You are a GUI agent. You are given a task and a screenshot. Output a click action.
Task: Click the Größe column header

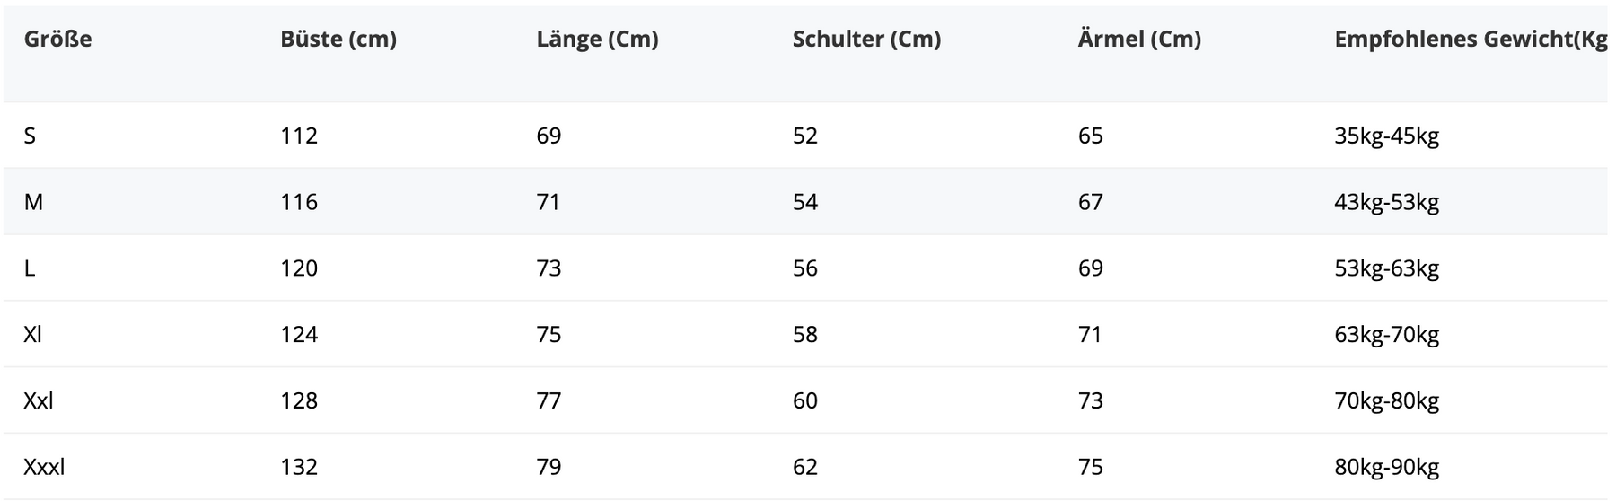(x=57, y=40)
